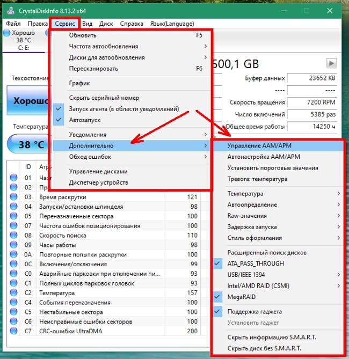Expand the Уведомления submenu
This screenshot has width=349, height=359.
click(x=132, y=134)
